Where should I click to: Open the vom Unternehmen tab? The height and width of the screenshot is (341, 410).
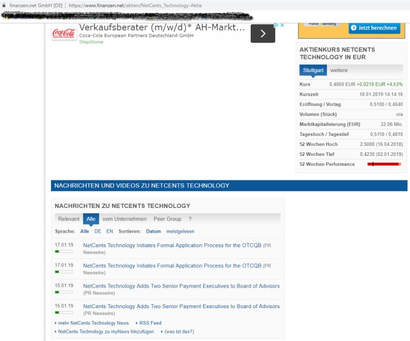[x=124, y=219]
